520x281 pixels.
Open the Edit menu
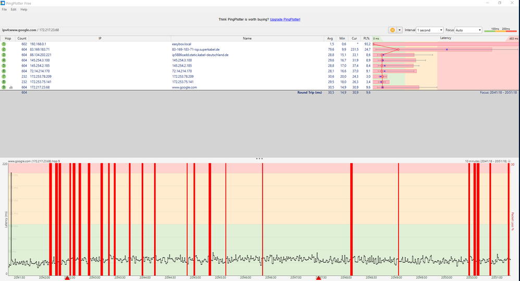(x=14, y=9)
